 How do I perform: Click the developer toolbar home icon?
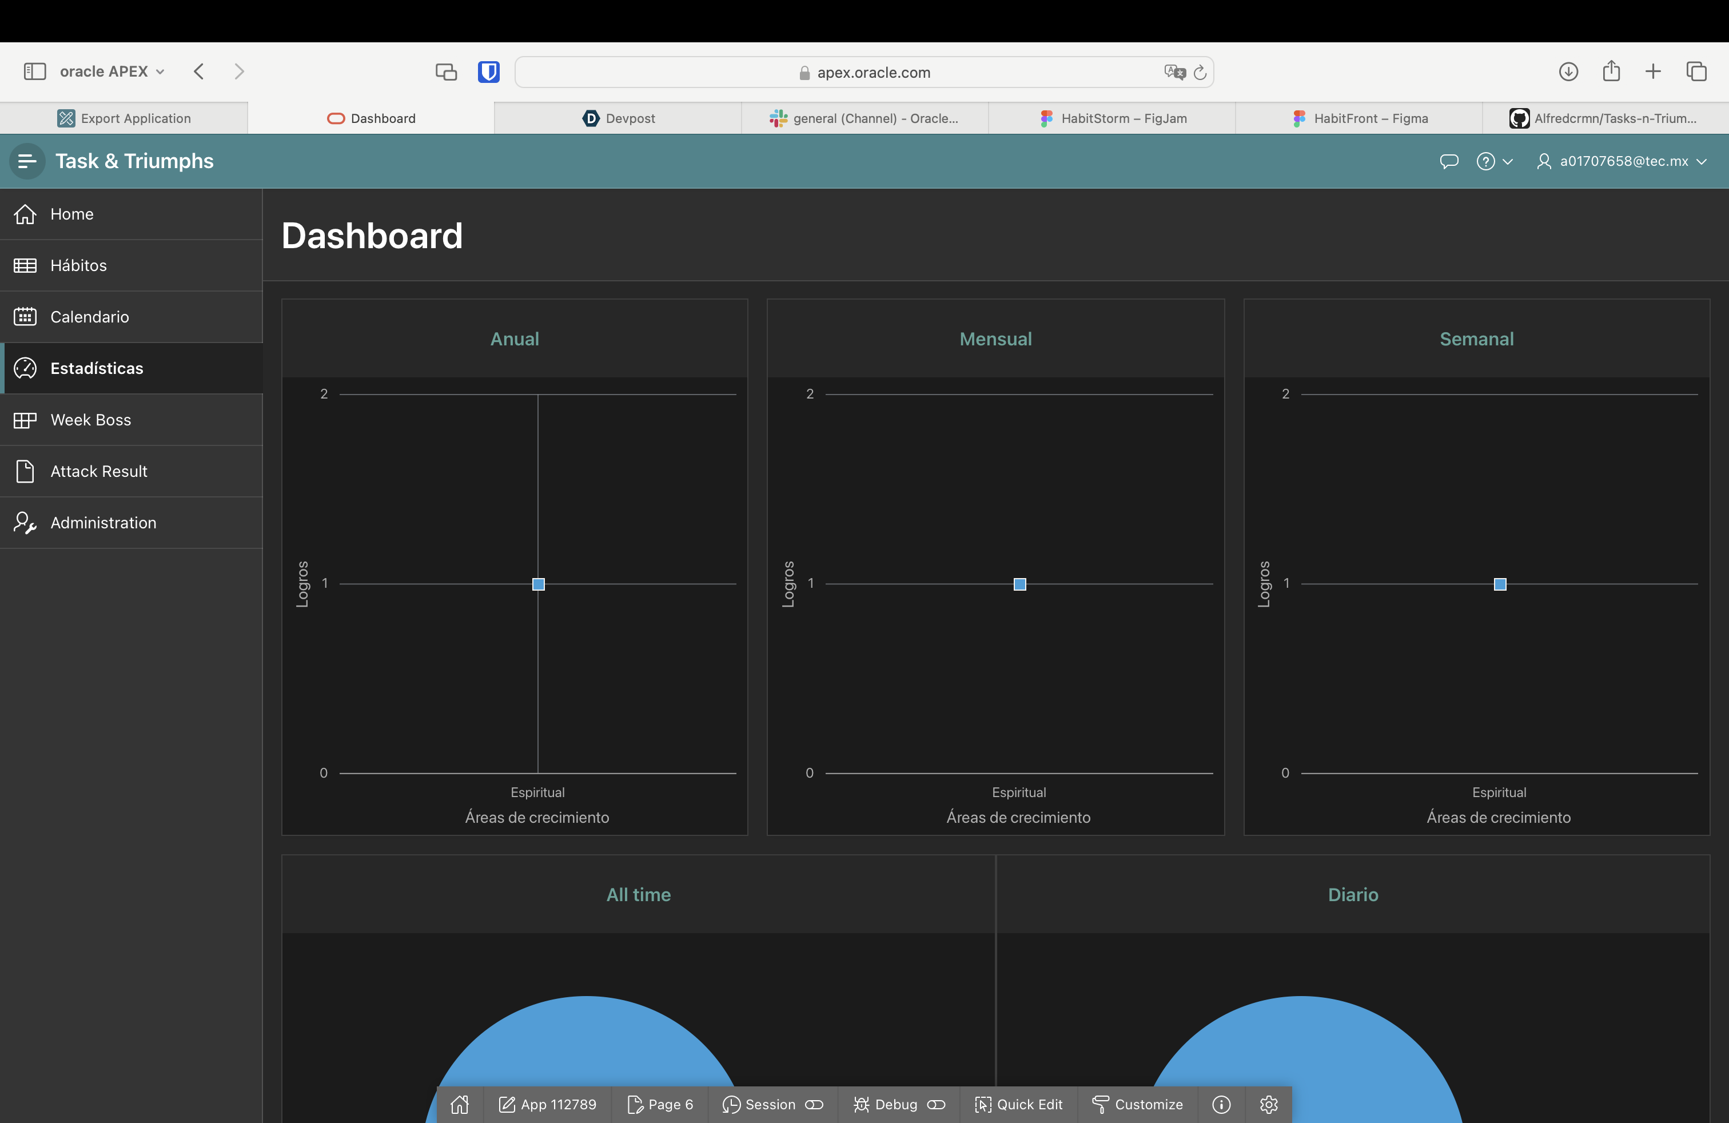pos(459,1104)
